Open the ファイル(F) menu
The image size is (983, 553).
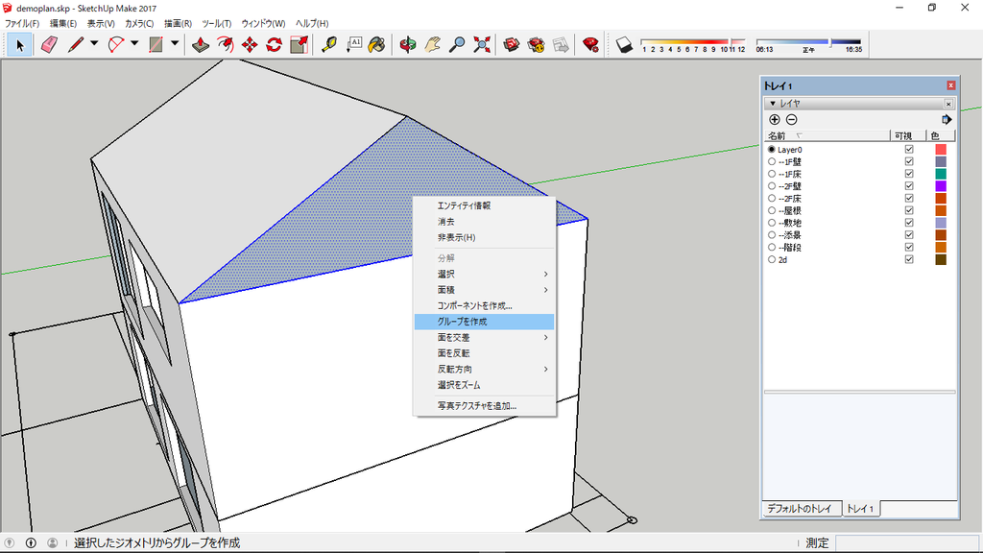[22, 23]
